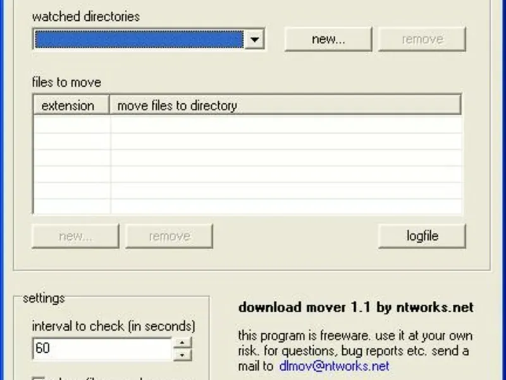Open the logfile button
The width and height of the screenshot is (506, 380).
(x=422, y=236)
